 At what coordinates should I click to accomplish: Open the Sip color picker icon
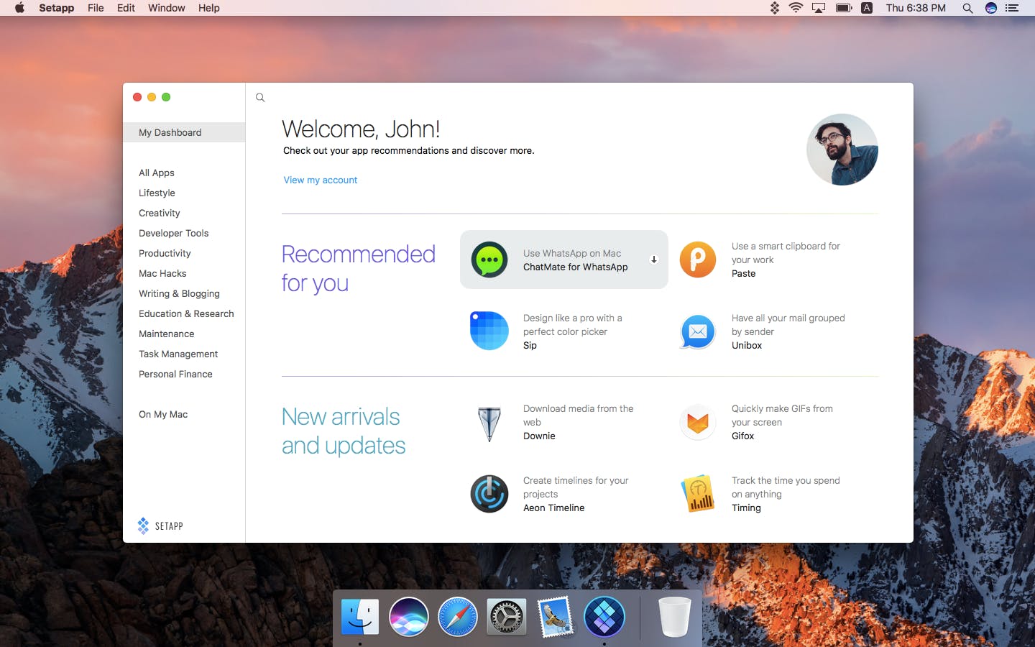(x=489, y=331)
